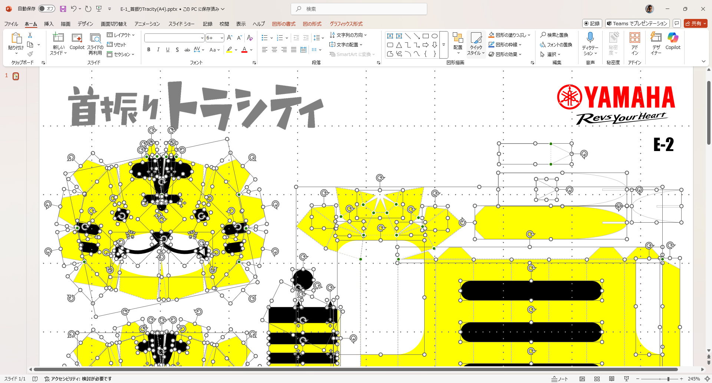The width and height of the screenshot is (712, 383).
Task: Click the Clear Formatting icon
Action: pos(250,38)
